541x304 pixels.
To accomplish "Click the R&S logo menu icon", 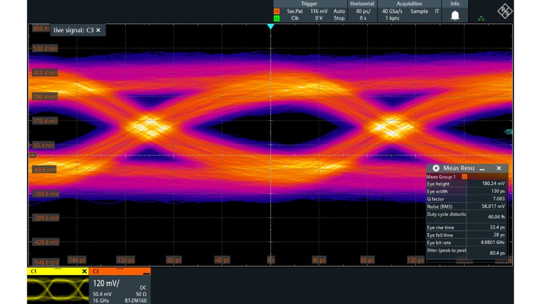I will 505,12.
